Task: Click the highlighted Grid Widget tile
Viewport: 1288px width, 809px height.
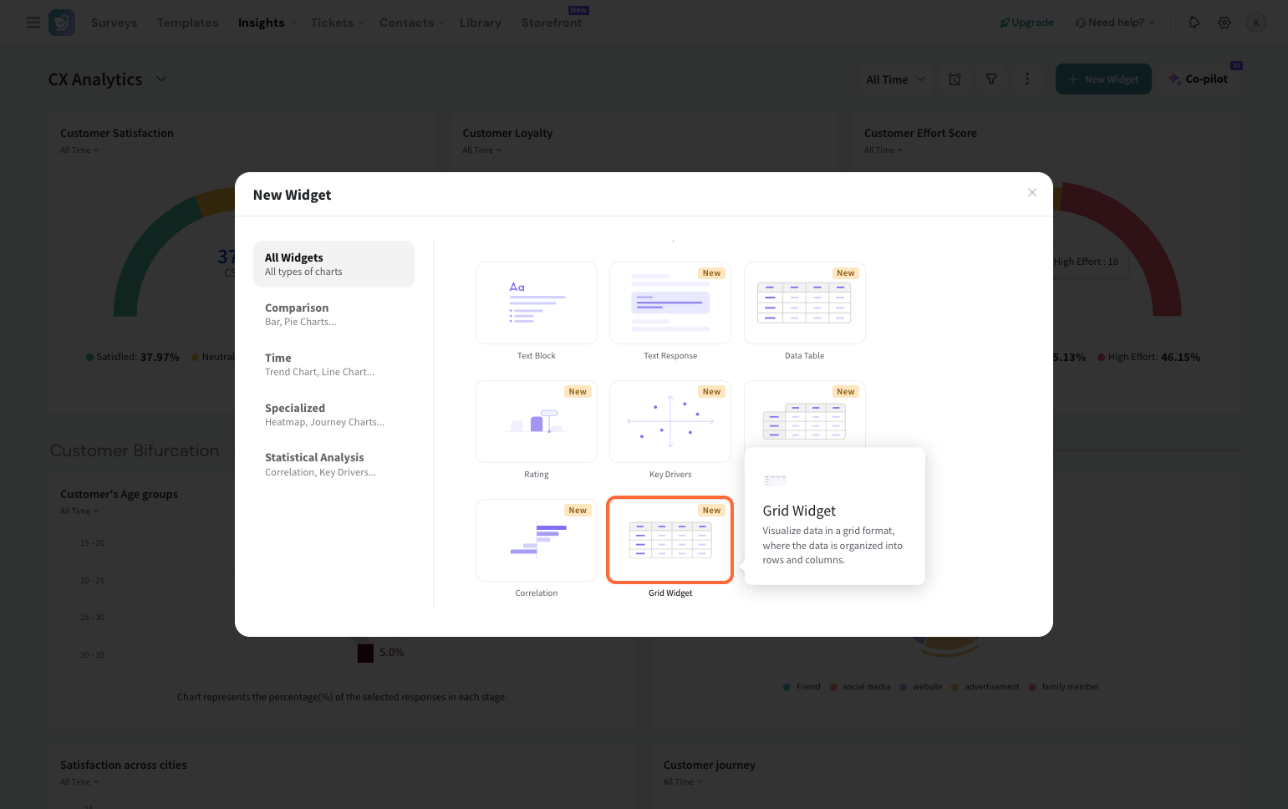Action: point(669,540)
